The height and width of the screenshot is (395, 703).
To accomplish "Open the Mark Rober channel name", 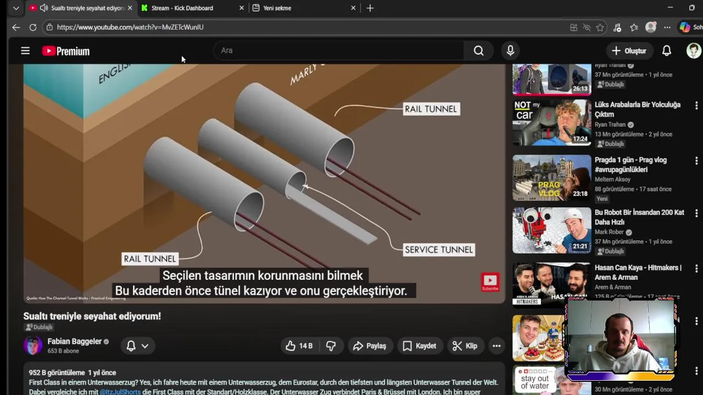I will (x=610, y=232).
